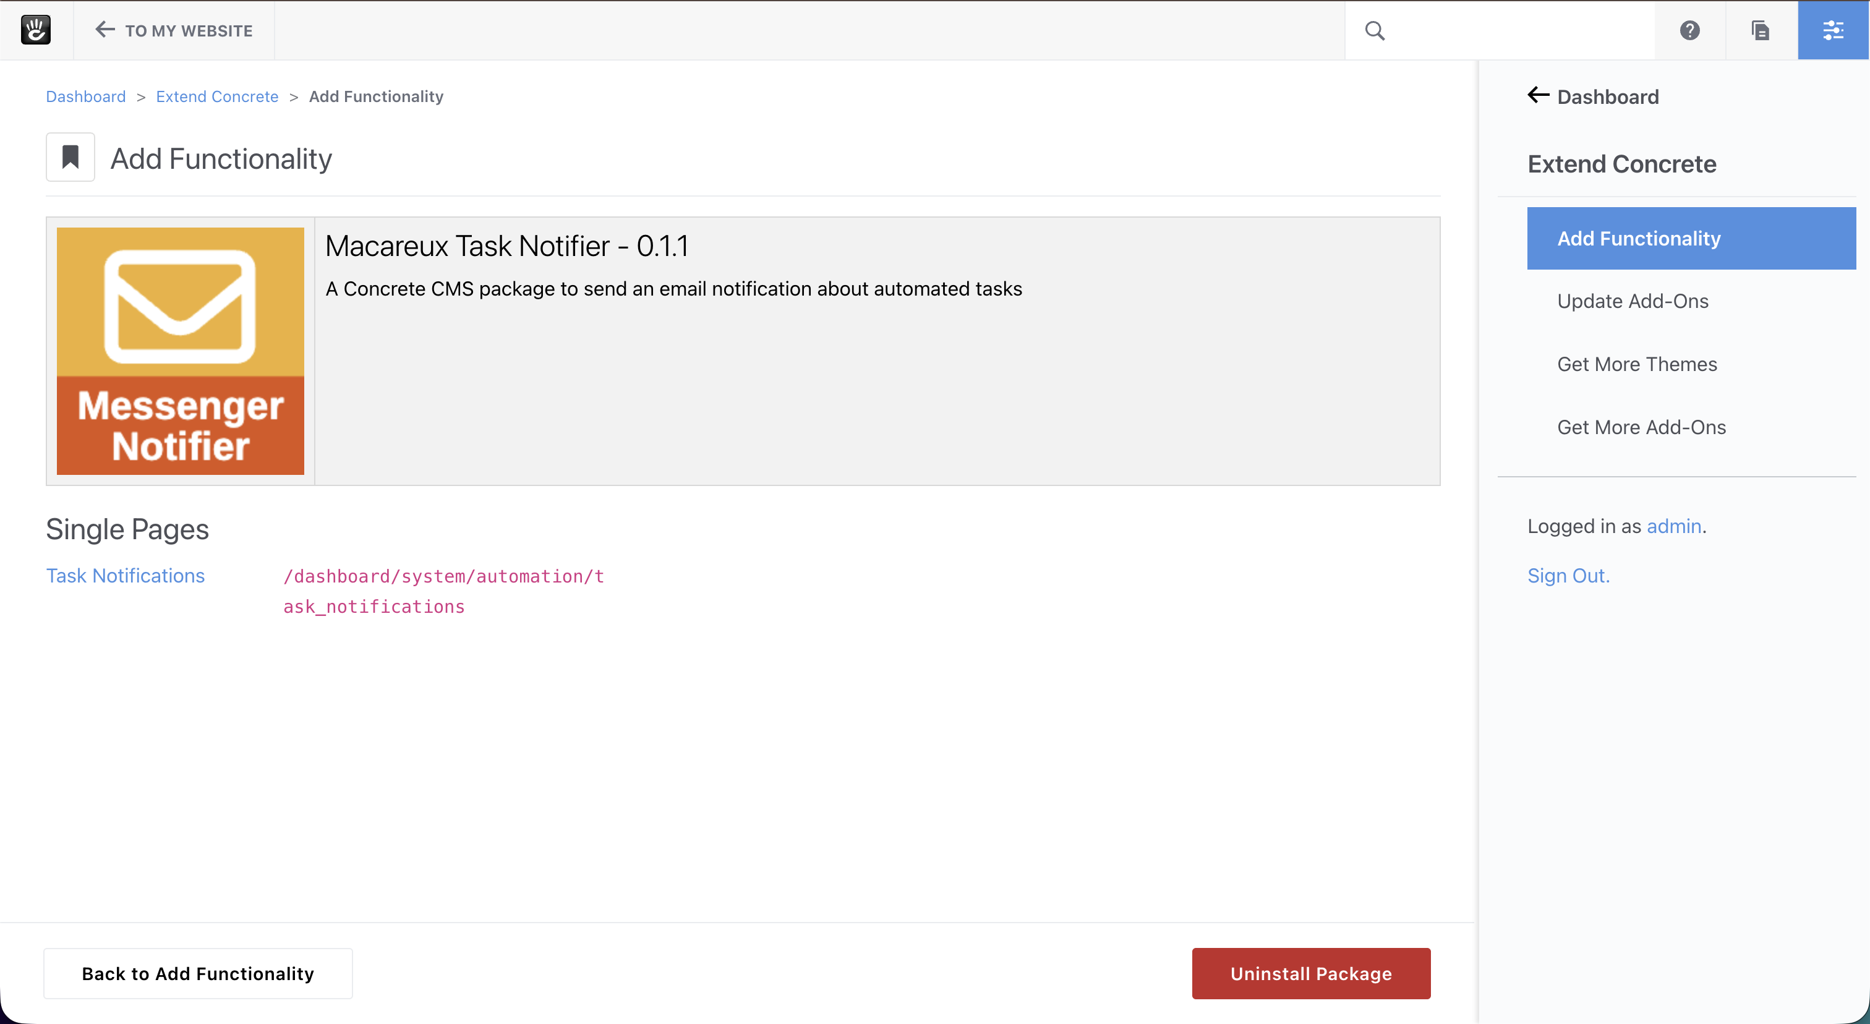Click the back arrow beside To My Website
The width and height of the screenshot is (1870, 1024).
point(105,30)
